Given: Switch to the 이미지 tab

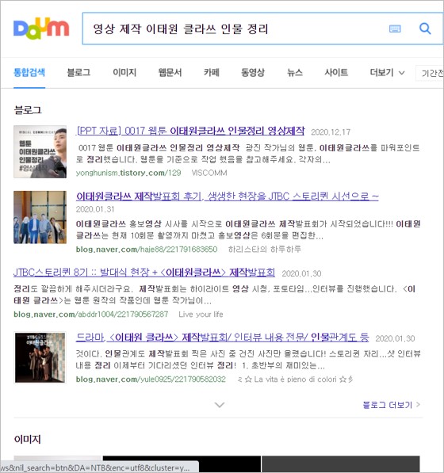Looking at the screenshot, I should coord(124,72).
